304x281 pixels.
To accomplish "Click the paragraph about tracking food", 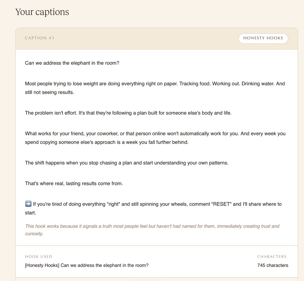I will tap(155, 88).
